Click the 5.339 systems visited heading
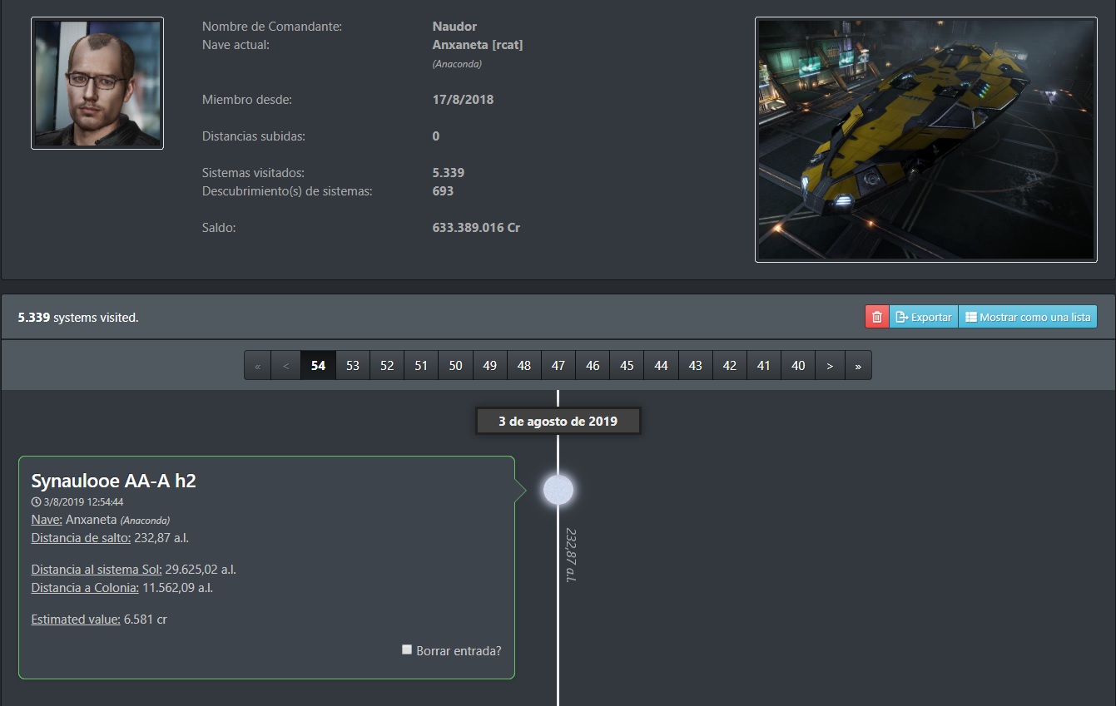 coord(78,318)
